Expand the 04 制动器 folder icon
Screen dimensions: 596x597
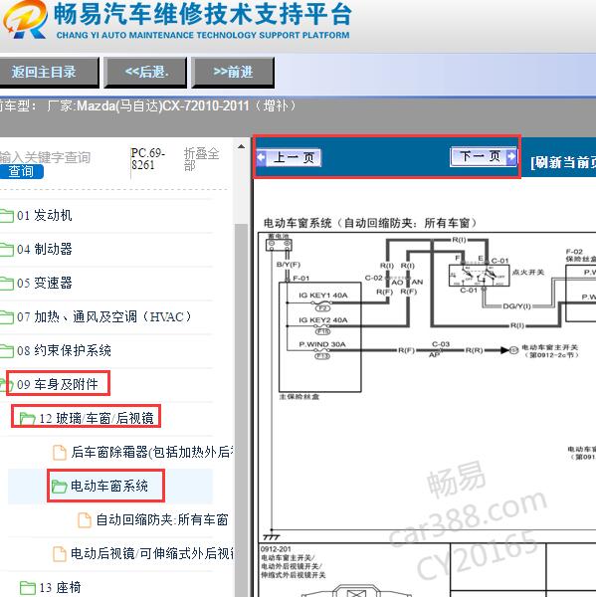[7, 250]
